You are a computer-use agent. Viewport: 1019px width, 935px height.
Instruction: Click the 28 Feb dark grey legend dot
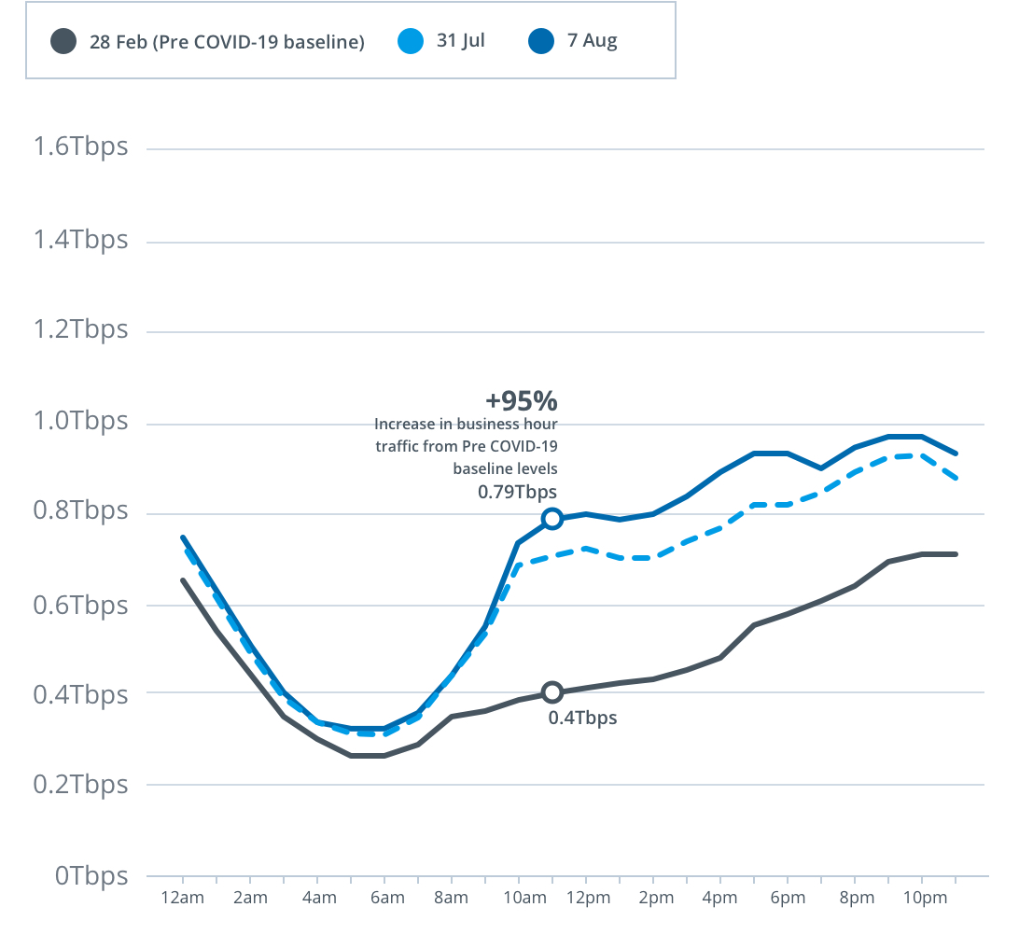pos(63,41)
